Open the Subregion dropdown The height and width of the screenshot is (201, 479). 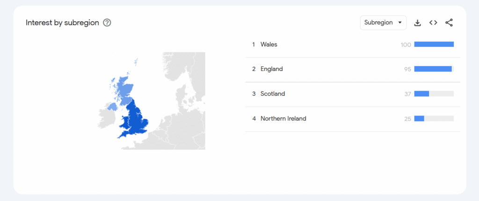click(383, 22)
